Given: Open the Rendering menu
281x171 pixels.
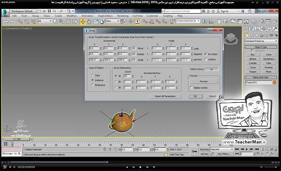Looking at the screenshot, I should (x=123, y=16).
